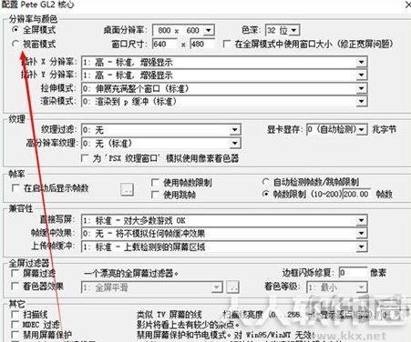The image size is (411, 342).
Task: Open the 着色等级 最小 dropdown
Action: coord(337,287)
